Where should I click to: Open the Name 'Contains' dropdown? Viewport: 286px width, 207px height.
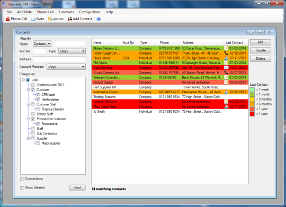click(x=42, y=43)
